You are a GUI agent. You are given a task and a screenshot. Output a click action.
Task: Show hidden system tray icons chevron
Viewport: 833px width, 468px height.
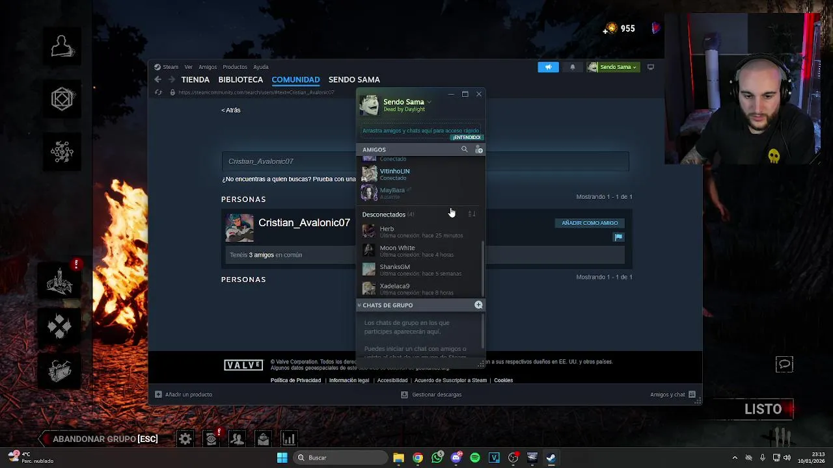(735, 458)
